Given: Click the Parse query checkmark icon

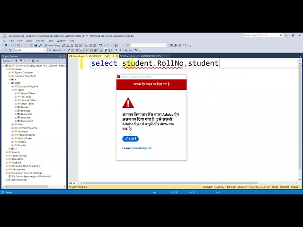Looking at the screenshot, I should [69, 50].
